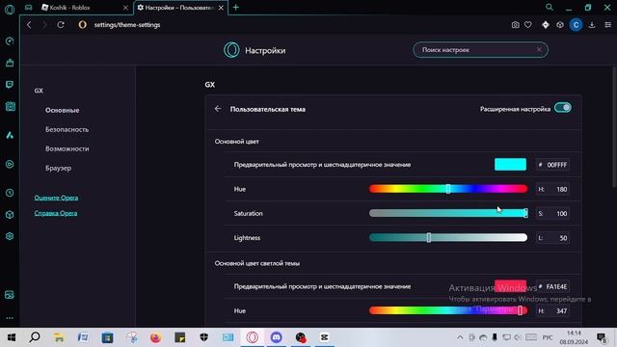This screenshot has height=347, width=617.
Task: Click the red light-theme color preview swatch
Action: pyautogui.click(x=510, y=286)
